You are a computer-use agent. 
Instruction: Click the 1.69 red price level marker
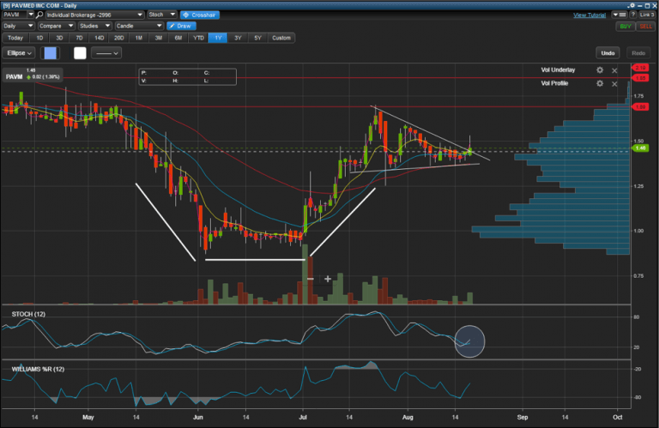point(640,107)
